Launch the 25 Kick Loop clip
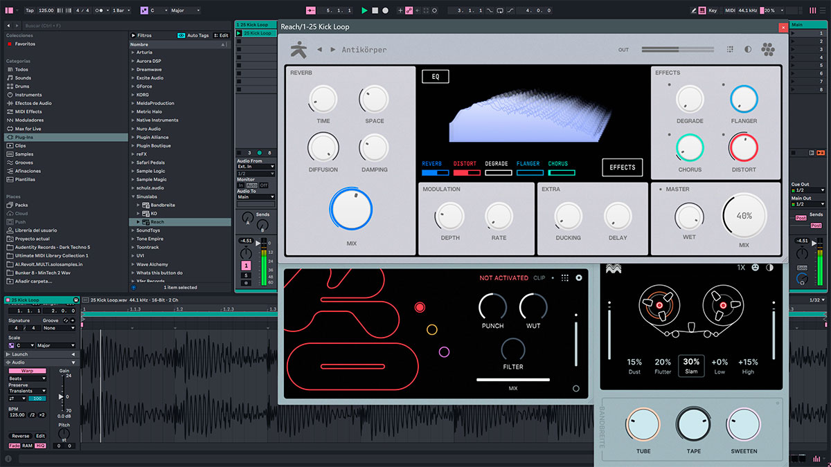 239,33
